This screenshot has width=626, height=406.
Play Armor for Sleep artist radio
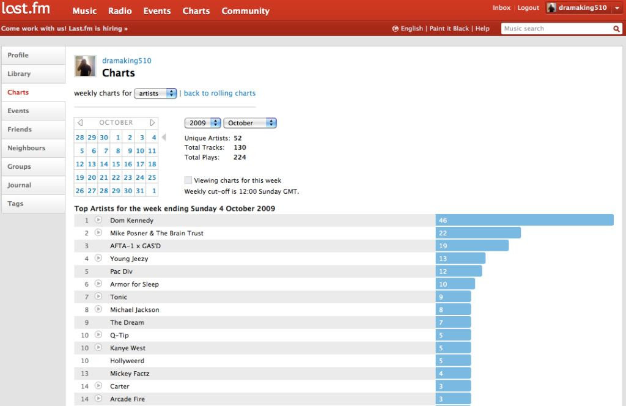[98, 284]
